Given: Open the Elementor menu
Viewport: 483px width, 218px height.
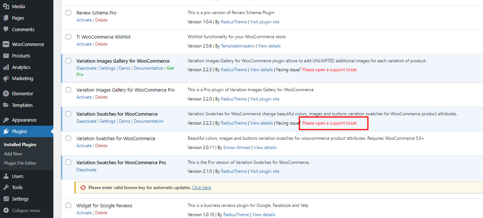Looking at the screenshot, I should [27, 93].
